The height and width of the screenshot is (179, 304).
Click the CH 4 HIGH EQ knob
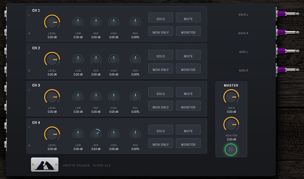114,134
